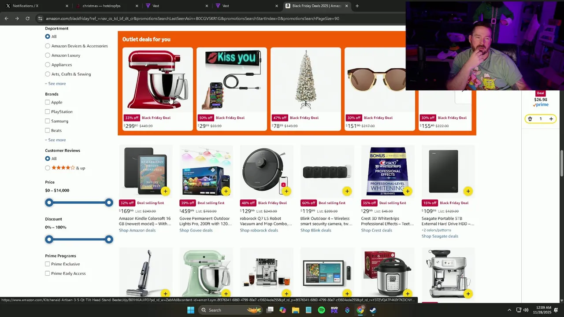Viewport: 564px width, 317px height.
Task: Close the Black Friday Deals tab
Action: tap(346, 6)
